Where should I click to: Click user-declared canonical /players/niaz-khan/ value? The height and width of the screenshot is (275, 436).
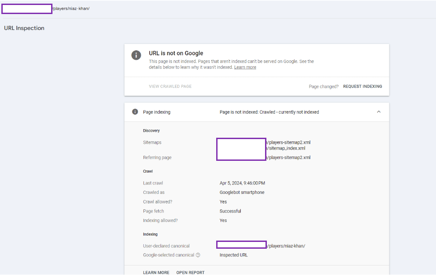pyautogui.click(x=286, y=246)
